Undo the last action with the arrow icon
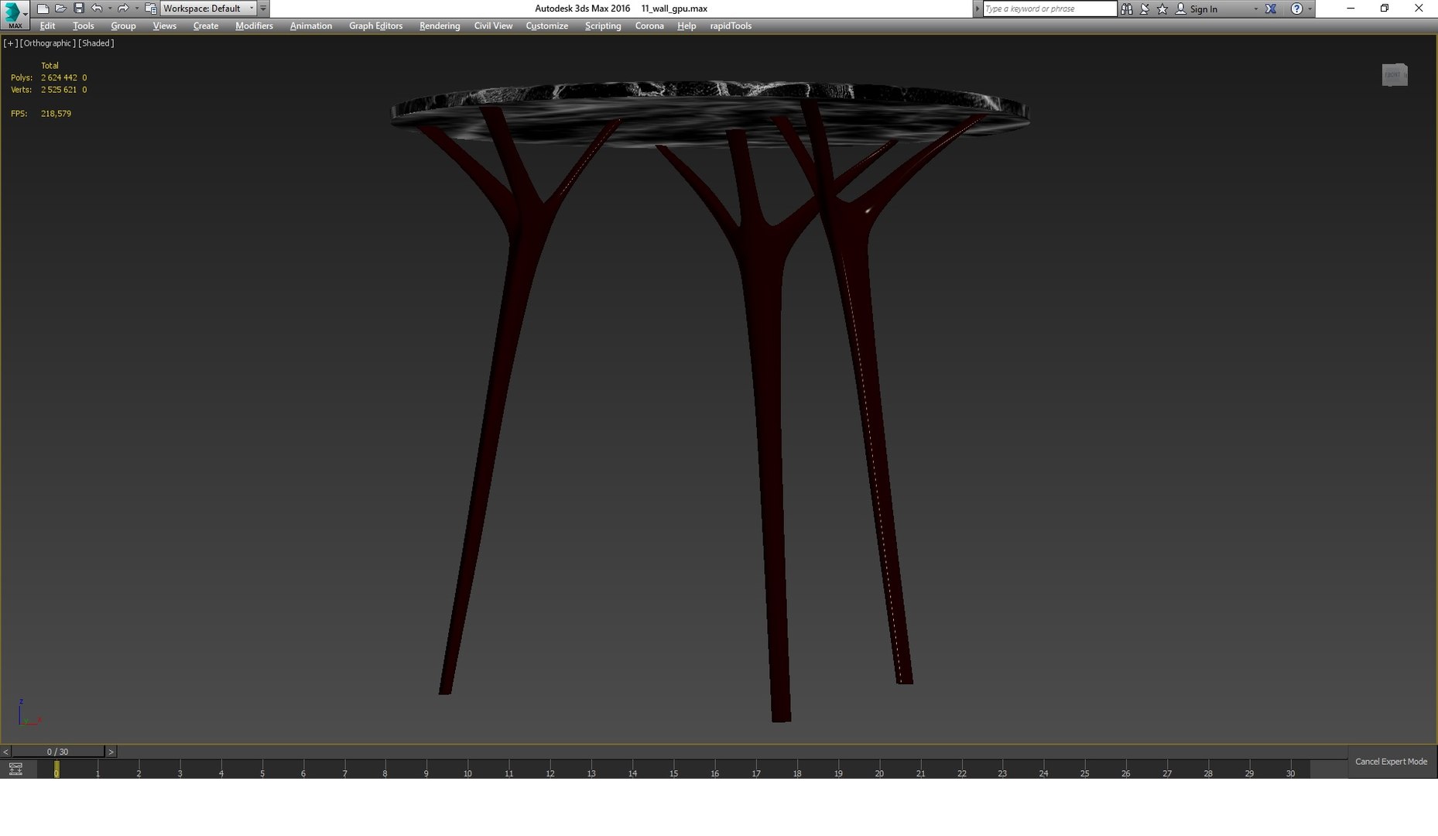The width and height of the screenshot is (1438, 836). (96, 9)
